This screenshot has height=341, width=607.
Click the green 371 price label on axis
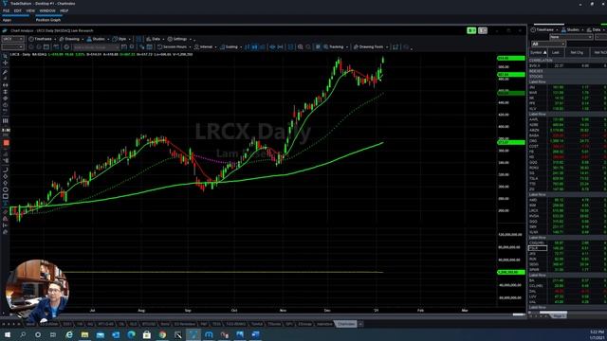pos(511,142)
